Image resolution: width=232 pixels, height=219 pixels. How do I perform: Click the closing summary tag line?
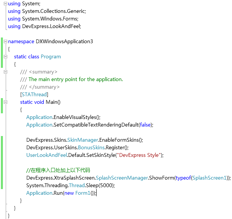coord(40,87)
